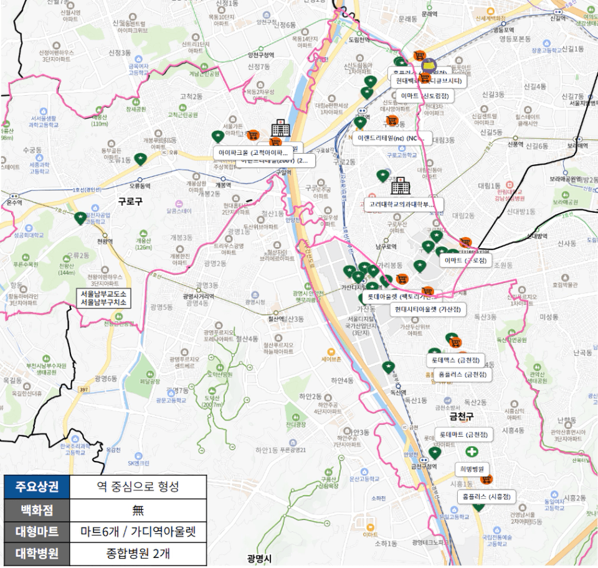Screen dimensions: 598x568
Task: Click the 대학병원 header cell
Action: click(x=37, y=554)
